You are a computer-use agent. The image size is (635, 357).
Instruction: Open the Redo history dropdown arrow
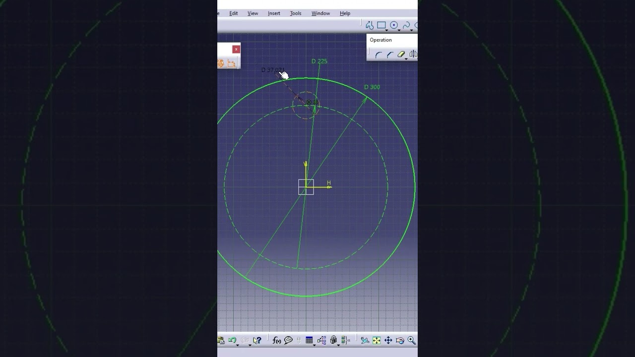click(250, 344)
